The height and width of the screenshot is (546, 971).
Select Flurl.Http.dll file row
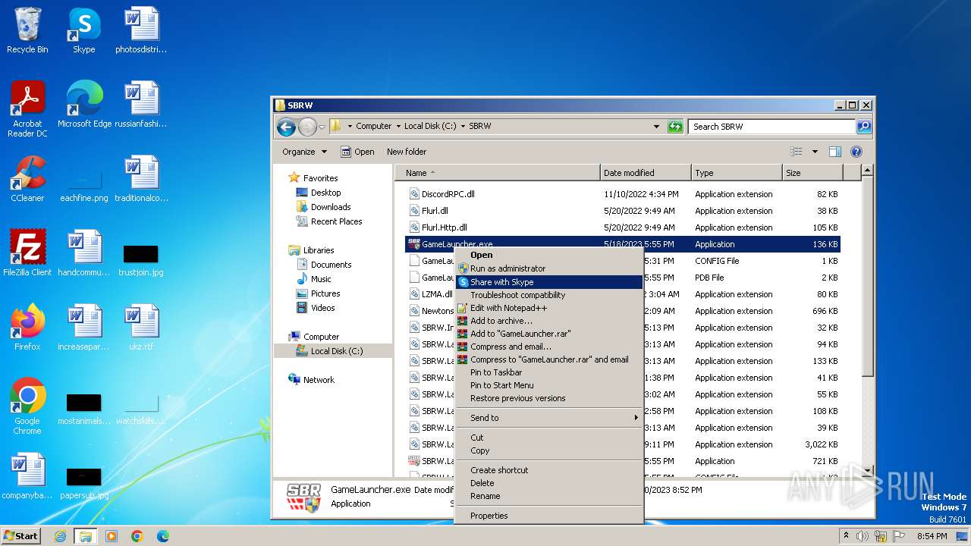click(x=622, y=227)
